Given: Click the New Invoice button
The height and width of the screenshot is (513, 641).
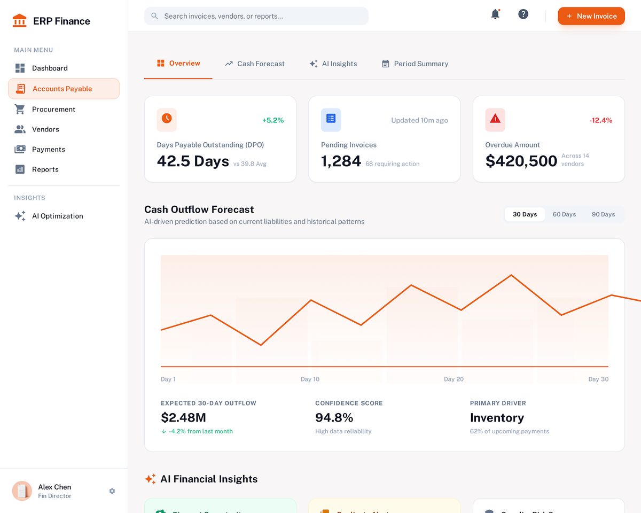Looking at the screenshot, I should point(591,16).
